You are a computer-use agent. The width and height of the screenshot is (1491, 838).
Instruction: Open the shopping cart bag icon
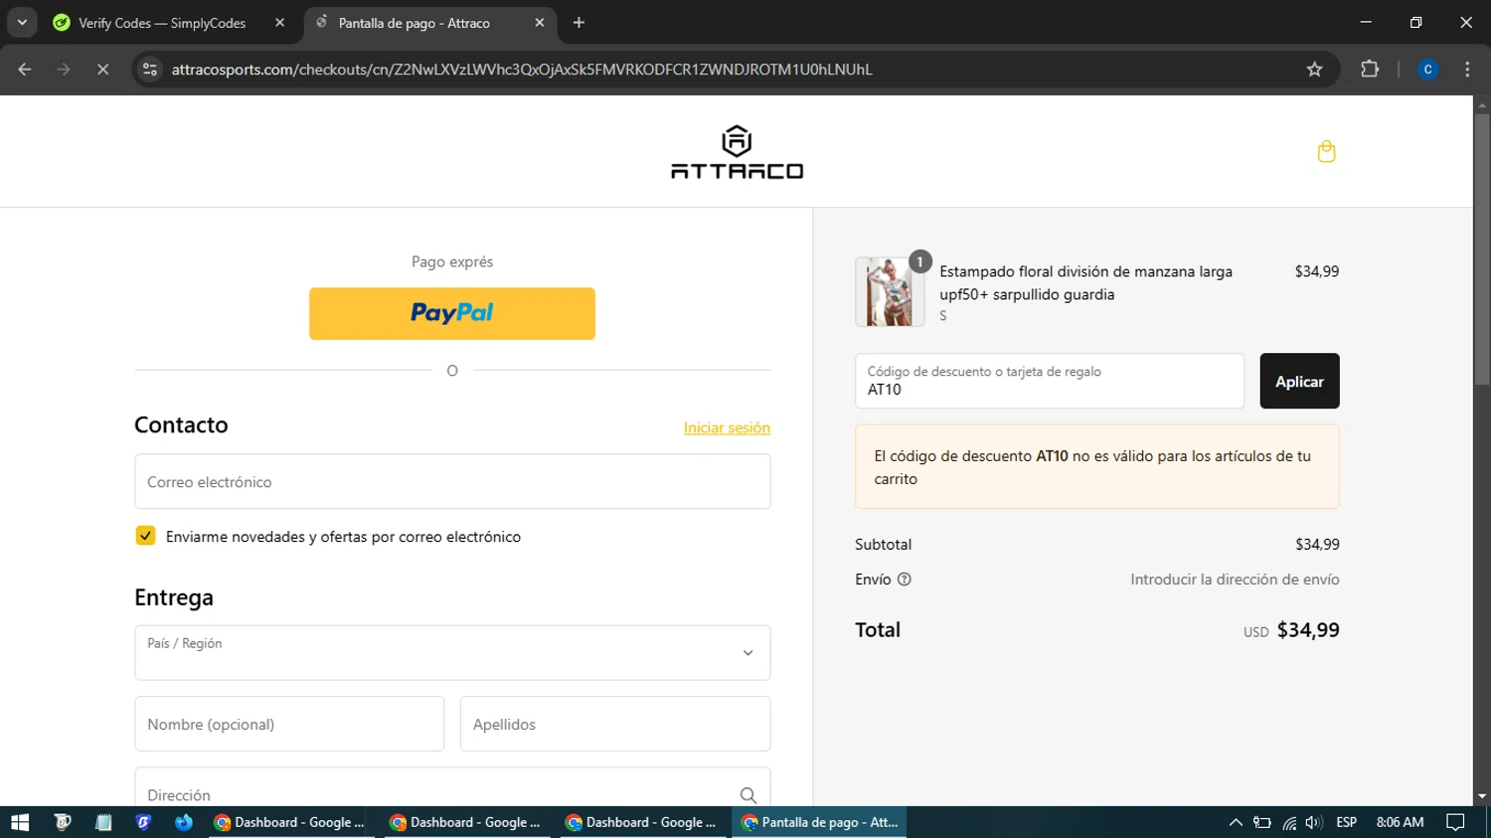(x=1326, y=151)
